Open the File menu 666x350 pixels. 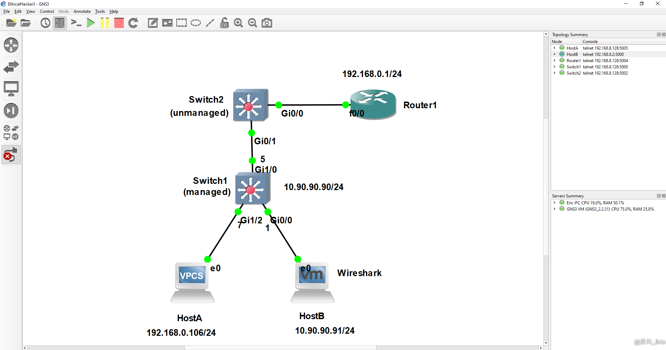pyautogui.click(x=7, y=11)
